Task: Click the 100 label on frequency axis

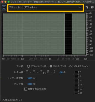Action: click(x=23, y=59)
